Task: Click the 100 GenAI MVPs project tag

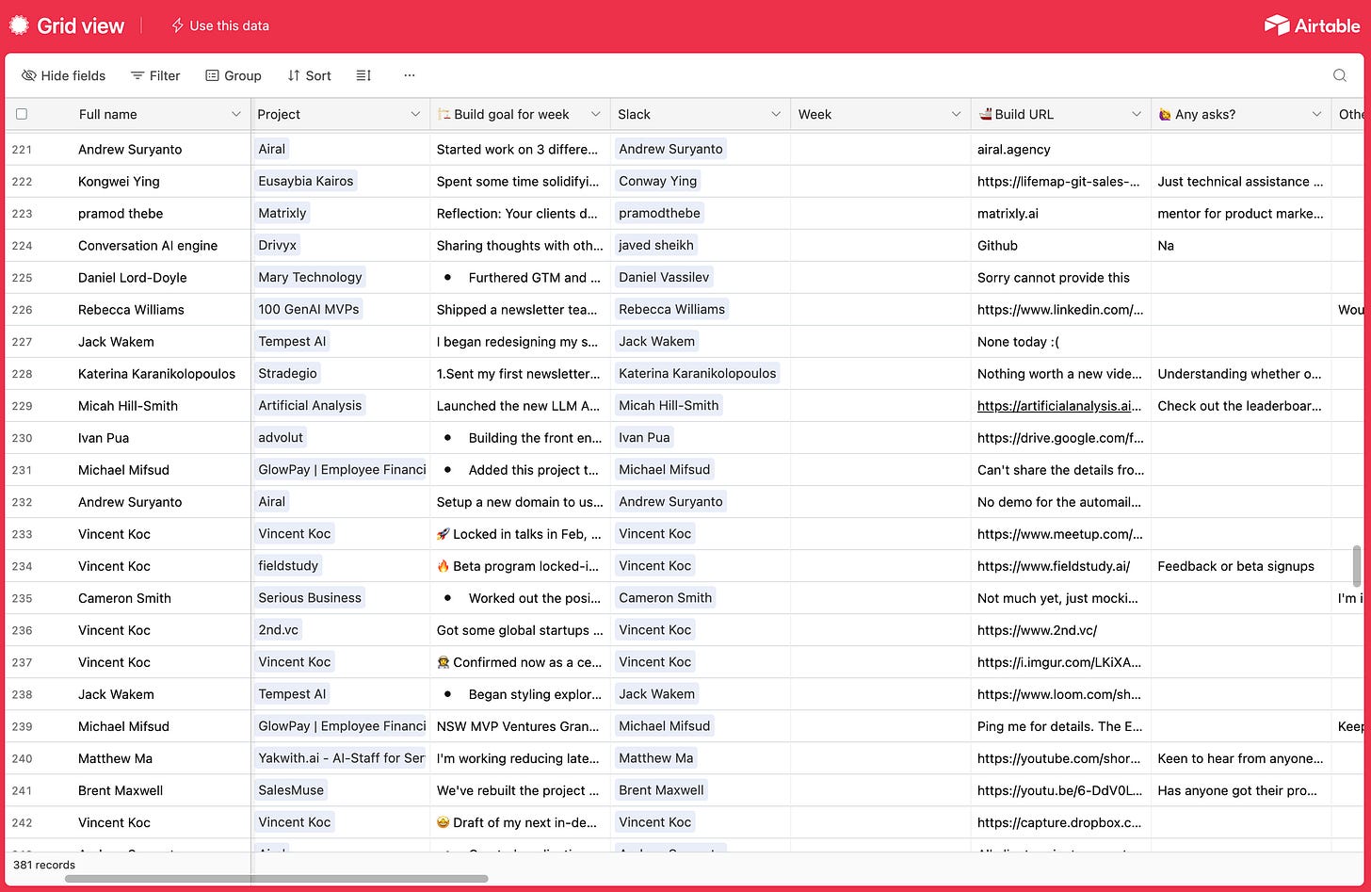Action: pos(309,309)
